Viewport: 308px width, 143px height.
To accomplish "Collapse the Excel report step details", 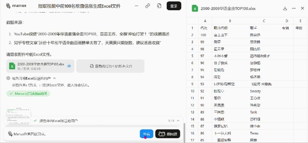I will pos(54,78).
